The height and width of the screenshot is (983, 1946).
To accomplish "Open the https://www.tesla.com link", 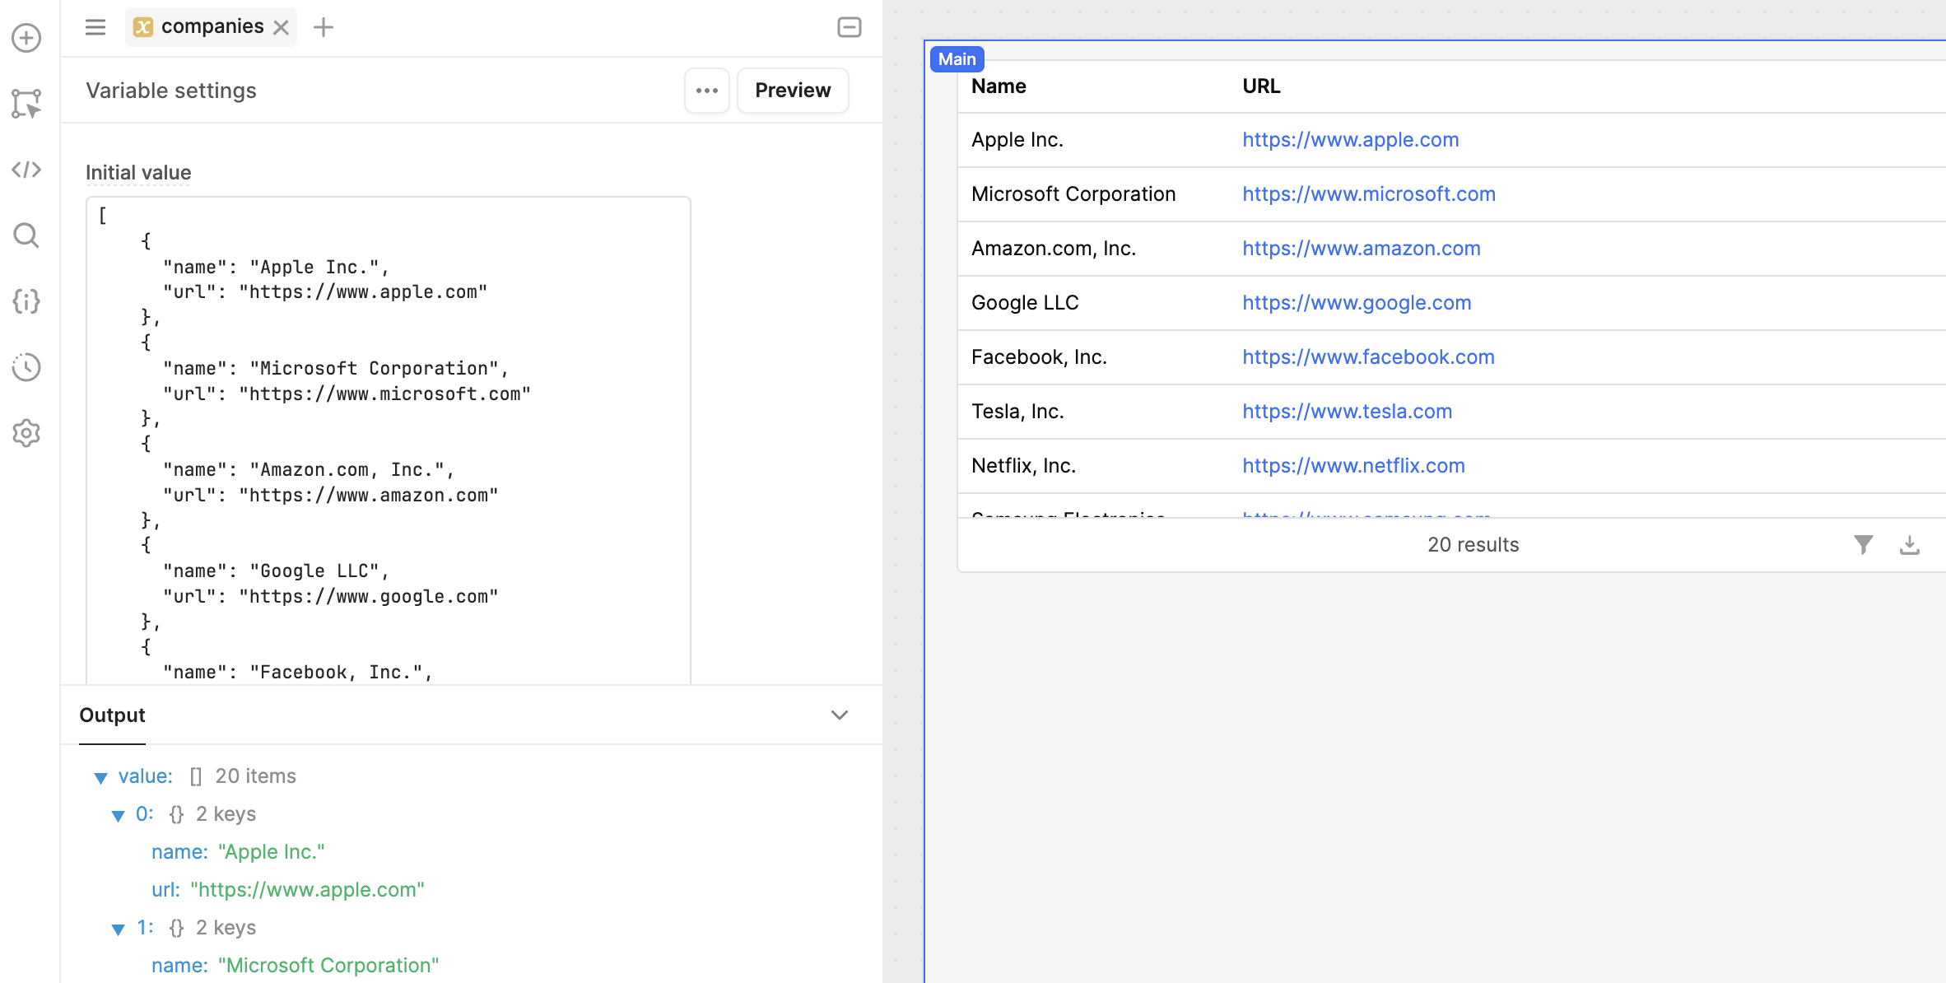I will [x=1347, y=411].
